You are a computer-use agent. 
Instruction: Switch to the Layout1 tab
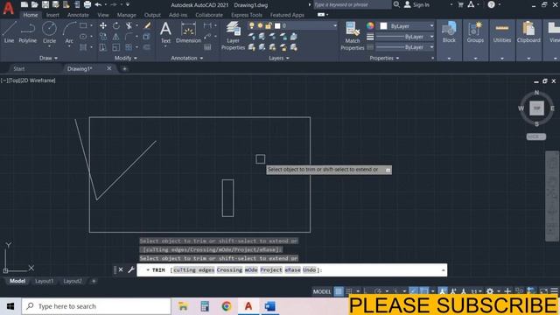point(45,281)
